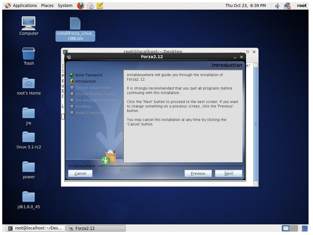Click the Previous button in the installer
This screenshot has width=313, height=235.
pyautogui.click(x=198, y=173)
